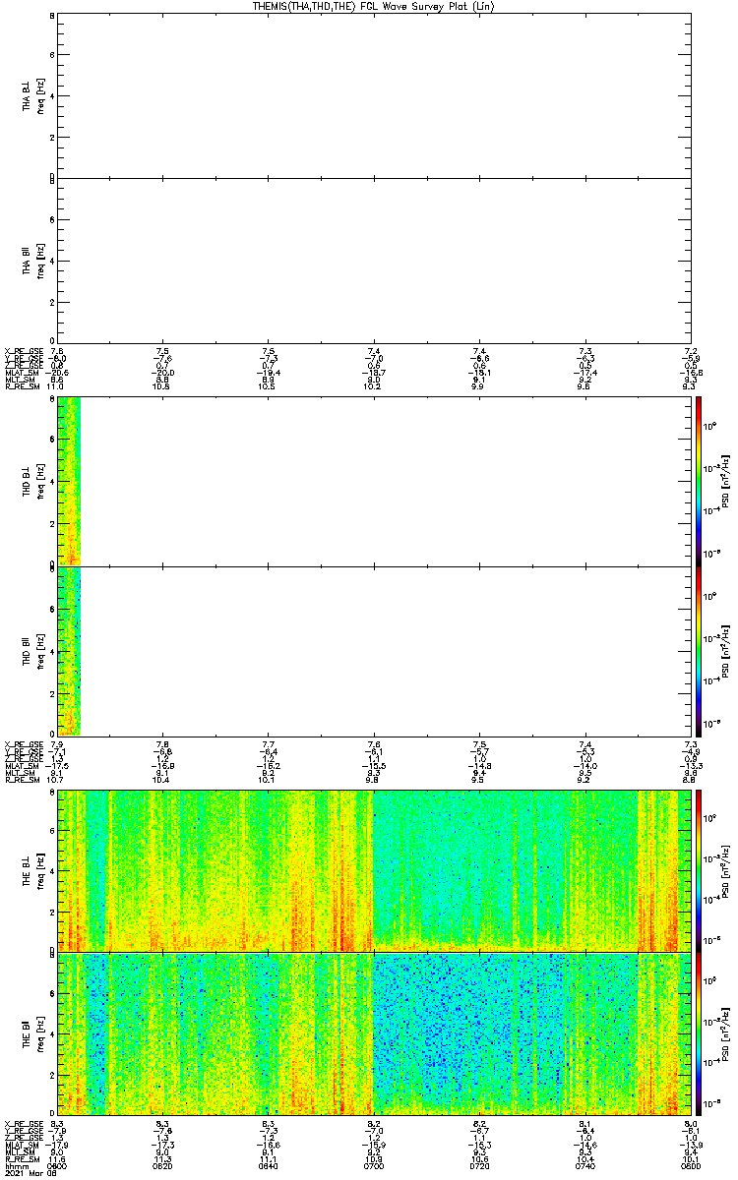This screenshot has height=1180, width=738.
Task: Click the THD B-perpendicular PSD color bar
Action: click(x=699, y=480)
